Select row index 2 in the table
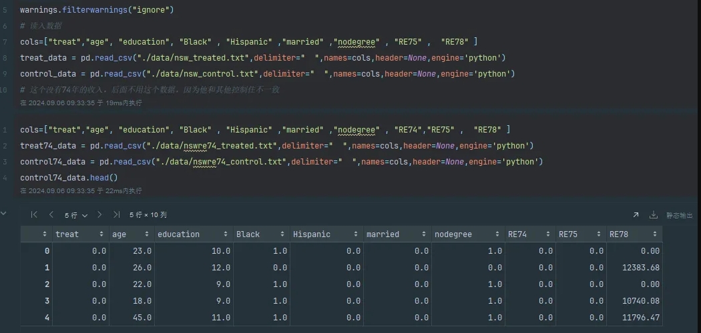701x333 pixels. click(x=47, y=284)
